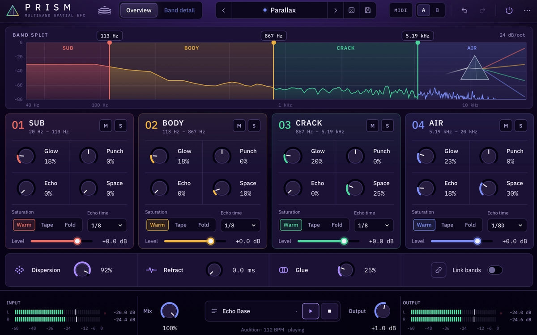The image size is (537, 335).
Task: Open the three-dot more options menu
Action: (527, 10)
